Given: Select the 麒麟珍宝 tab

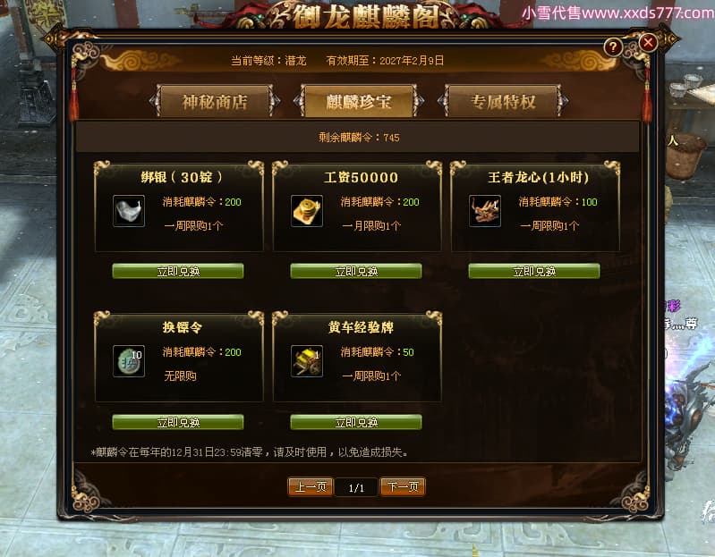Looking at the screenshot, I should tap(359, 102).
